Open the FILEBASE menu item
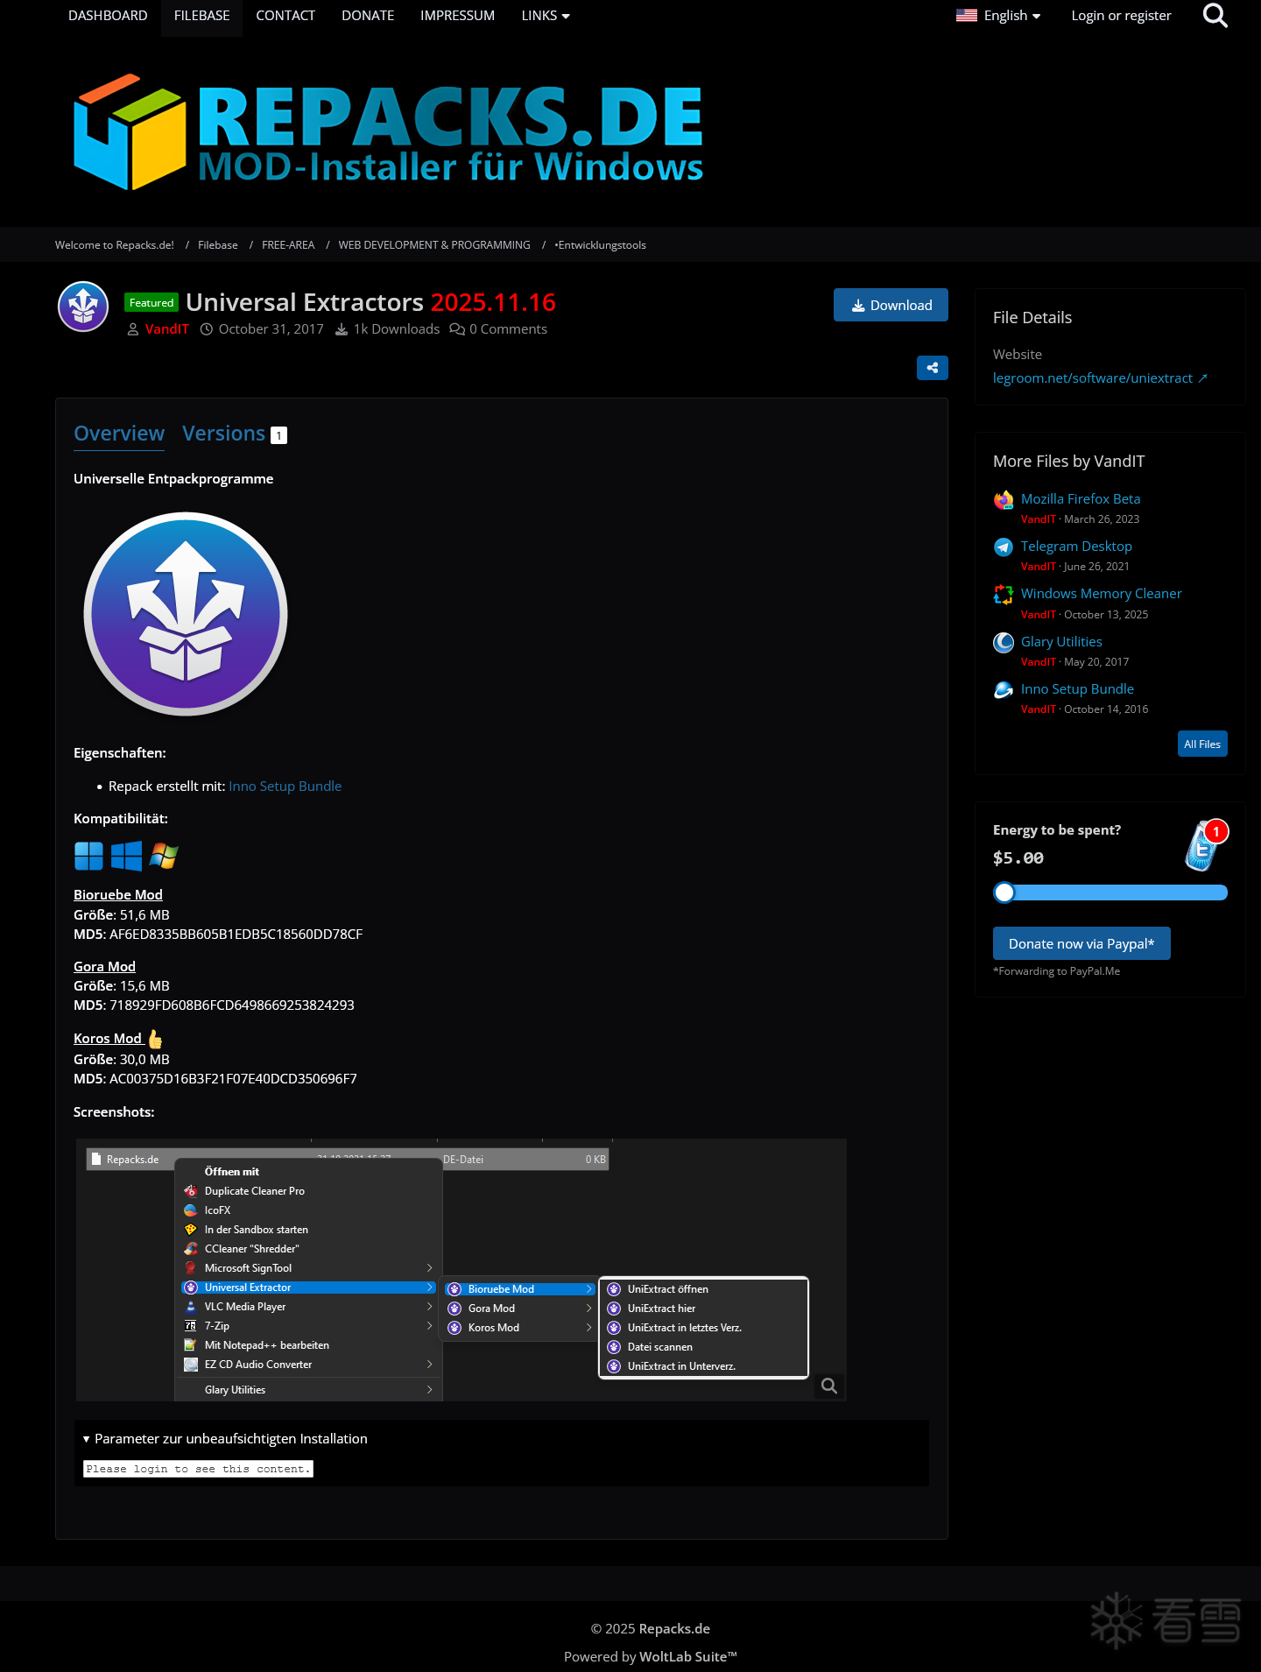This screenshot has height=1672, width=1261. (x=201, y=16)
